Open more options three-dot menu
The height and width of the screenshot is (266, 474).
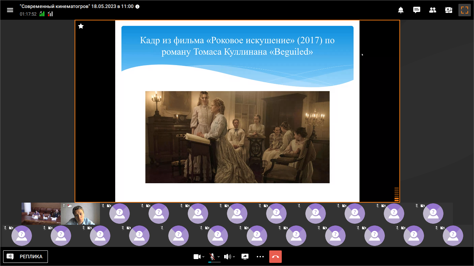(x=260, y=257)
